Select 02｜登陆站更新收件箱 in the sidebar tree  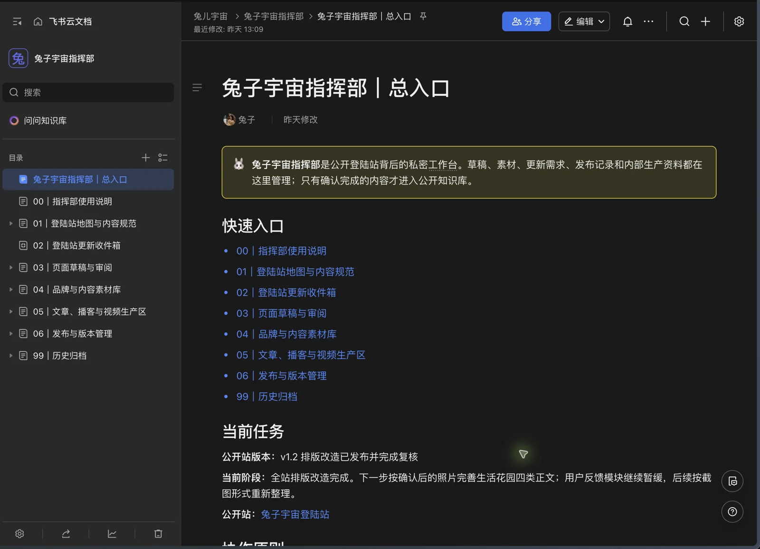pos(88,246)
